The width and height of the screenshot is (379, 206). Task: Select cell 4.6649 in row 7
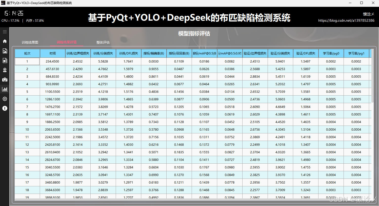(281, 107)
